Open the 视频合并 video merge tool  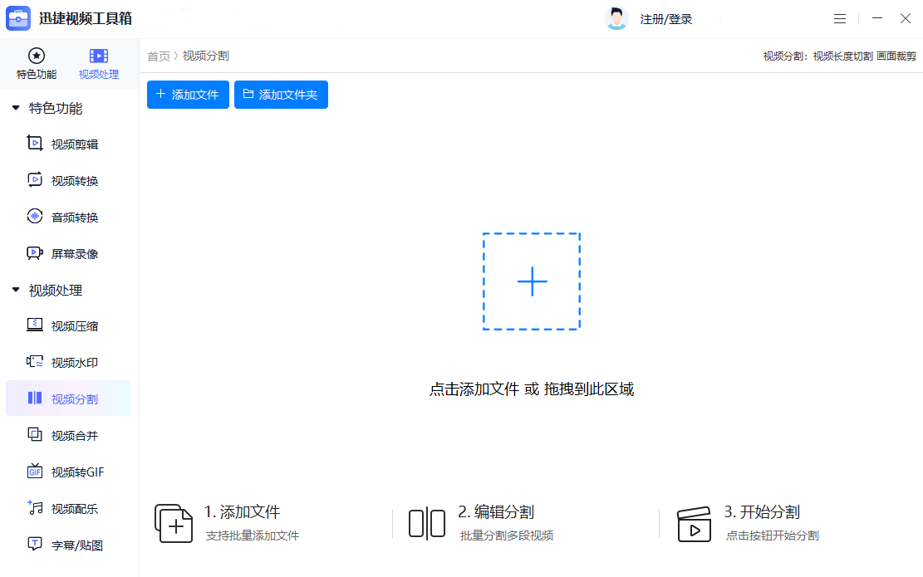coord(74,436)
